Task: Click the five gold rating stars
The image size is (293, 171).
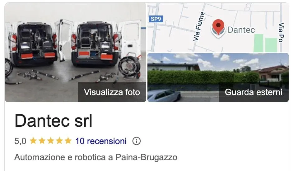Action: pos(51,141)
